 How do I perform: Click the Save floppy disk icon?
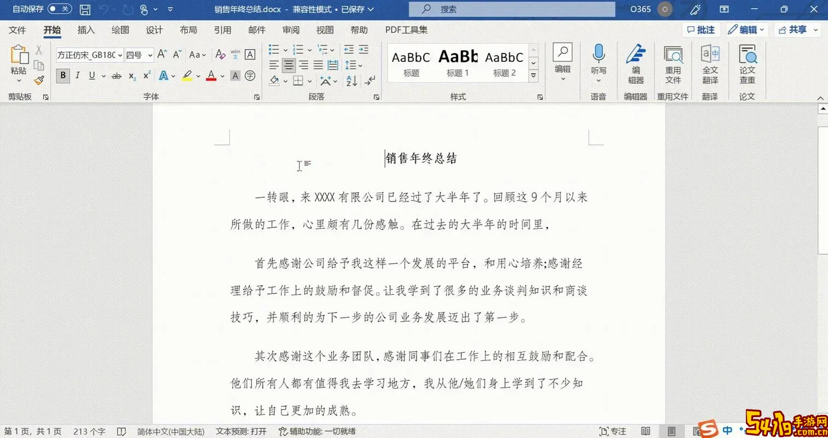click(x=85, y=9)
